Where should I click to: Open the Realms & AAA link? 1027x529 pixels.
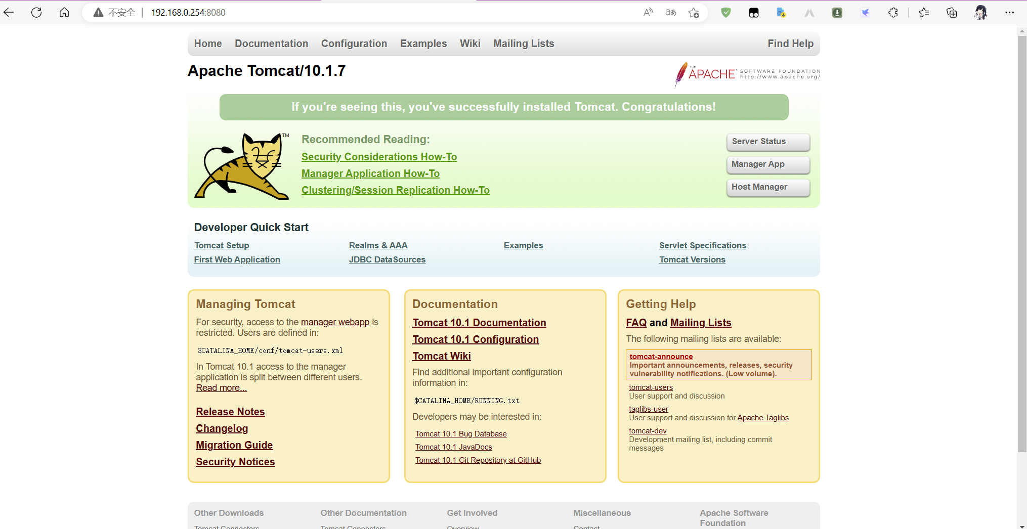pyautogui.click(x=378, y=245)
